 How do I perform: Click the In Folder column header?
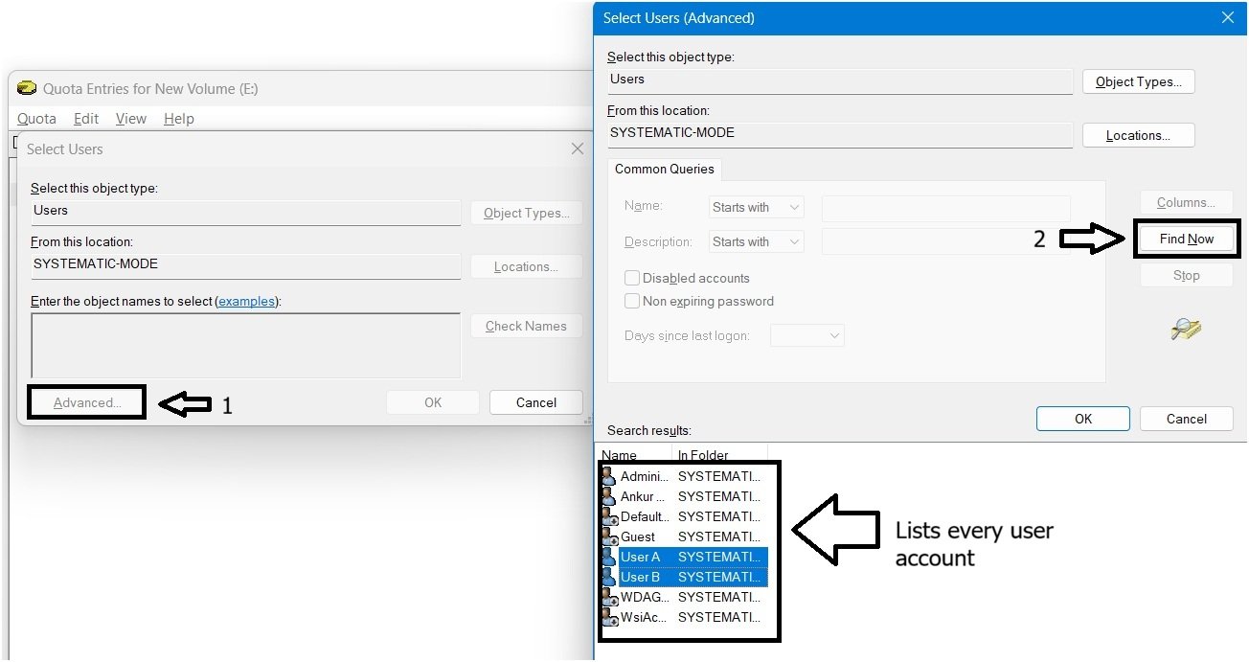pos(720,453)
